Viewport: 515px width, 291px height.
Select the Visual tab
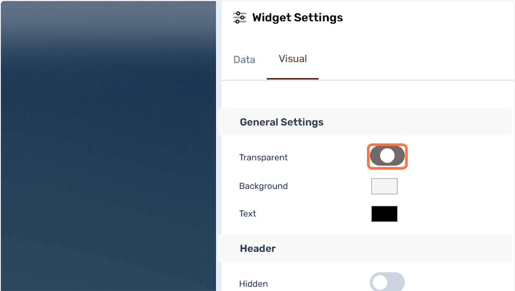[x=293, y=59]
